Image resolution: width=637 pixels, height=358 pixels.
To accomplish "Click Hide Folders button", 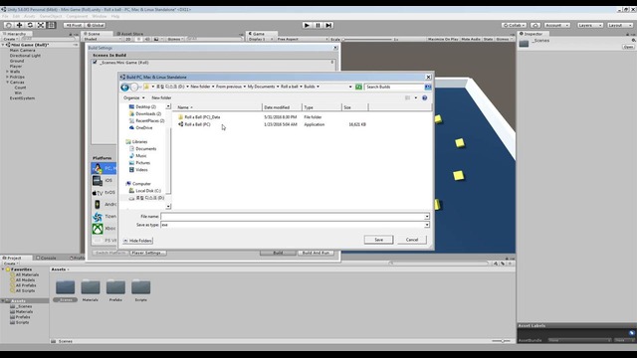I will [137, 241].
